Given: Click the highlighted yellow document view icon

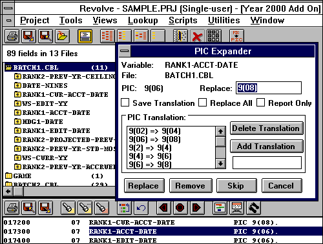Looking at the screenshot, I should [85, 36].
